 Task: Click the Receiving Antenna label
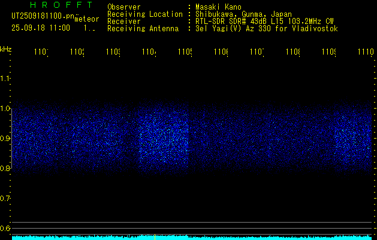(x=143, y=29)
